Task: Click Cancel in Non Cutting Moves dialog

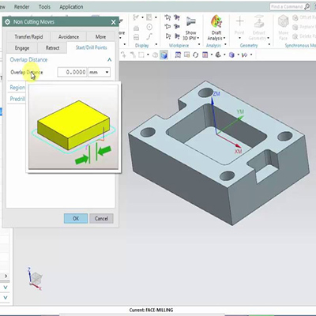Action: pos(101,218)
